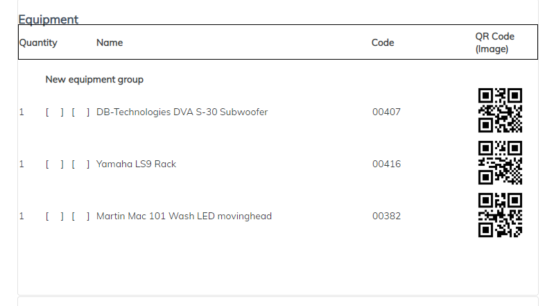Click QR code for DB-Technologies DVA S-30 Subwoofer
The height and width of the screenshot is (306, 554).
click(500, 110)
